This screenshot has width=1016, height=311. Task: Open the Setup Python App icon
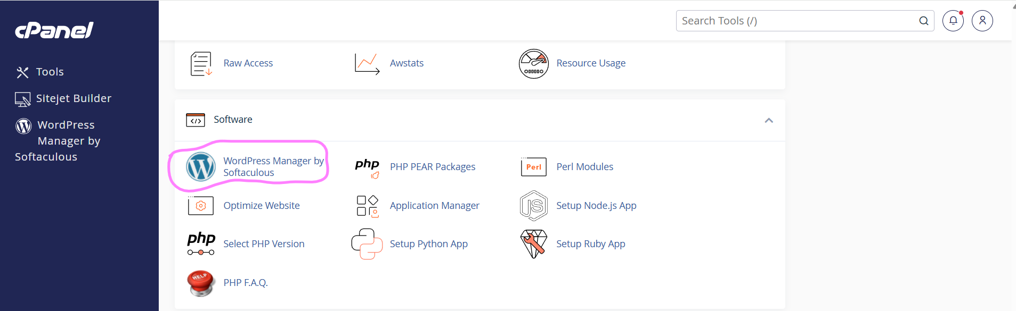(x=367, y=244)
